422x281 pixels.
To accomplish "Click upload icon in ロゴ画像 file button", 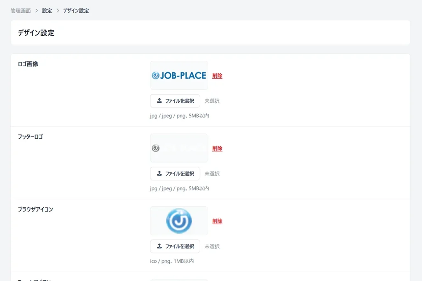I will tap(159, 100).
